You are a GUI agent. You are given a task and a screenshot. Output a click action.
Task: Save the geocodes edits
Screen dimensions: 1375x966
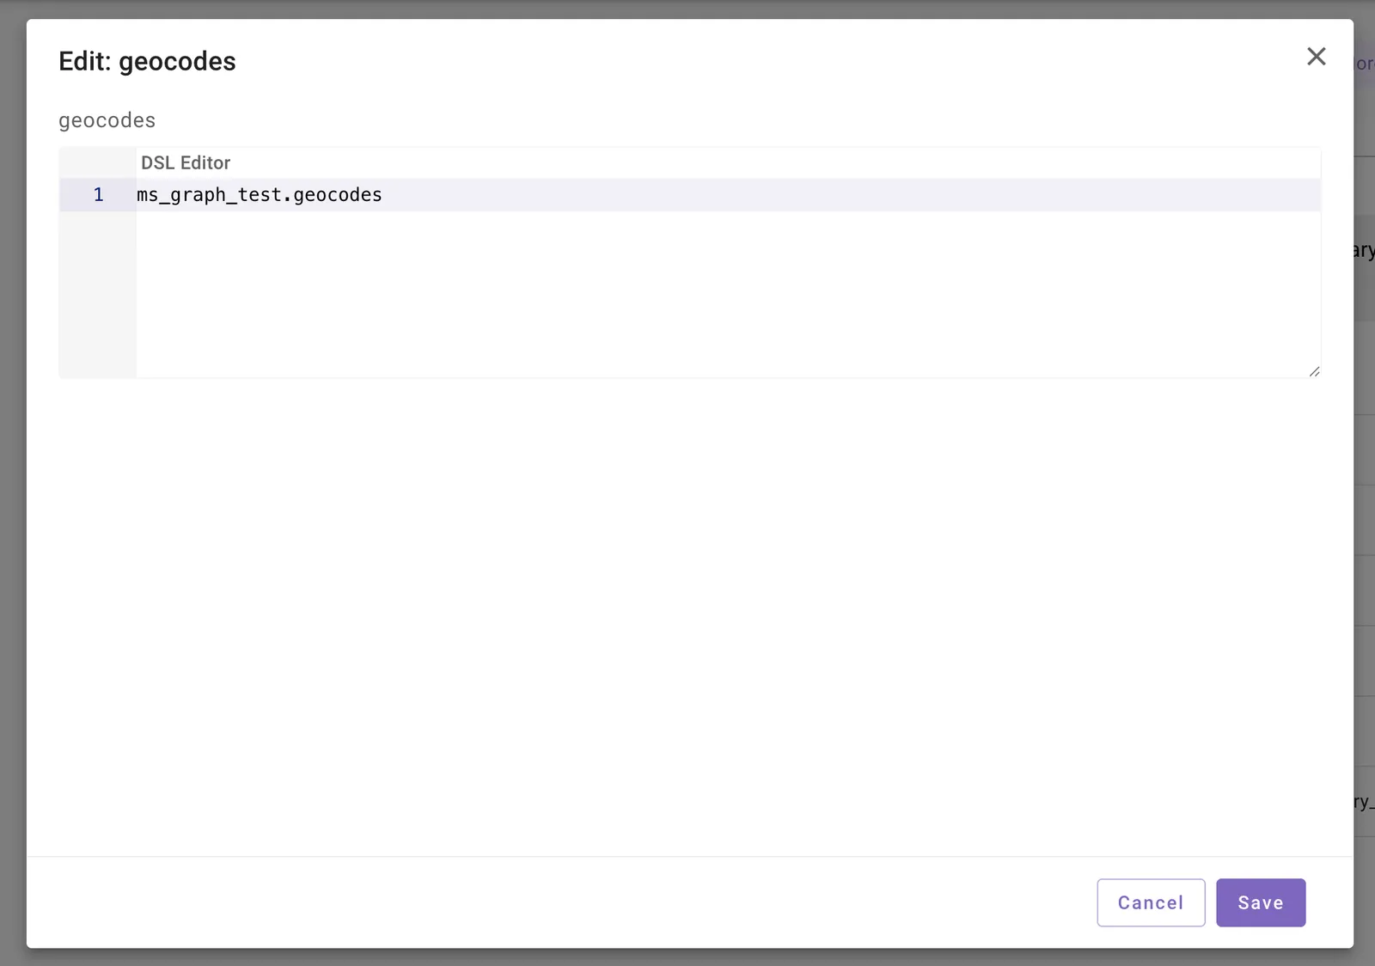(1261, 902)
